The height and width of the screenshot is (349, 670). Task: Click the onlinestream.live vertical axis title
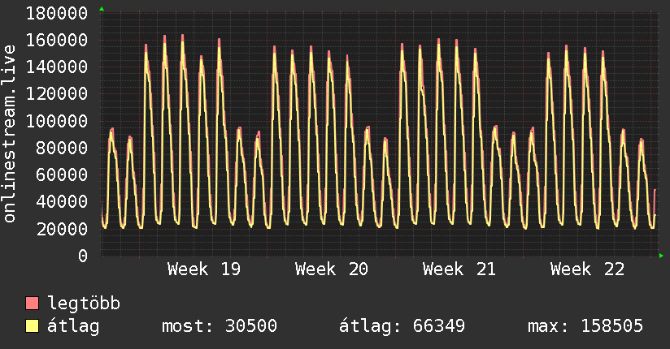click(10, 134)
